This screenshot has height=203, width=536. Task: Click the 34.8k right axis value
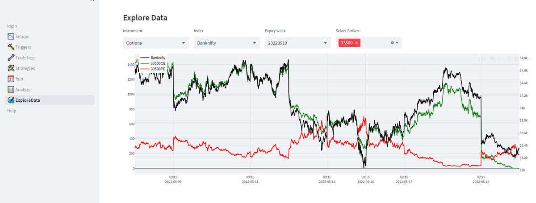(523, 58)
